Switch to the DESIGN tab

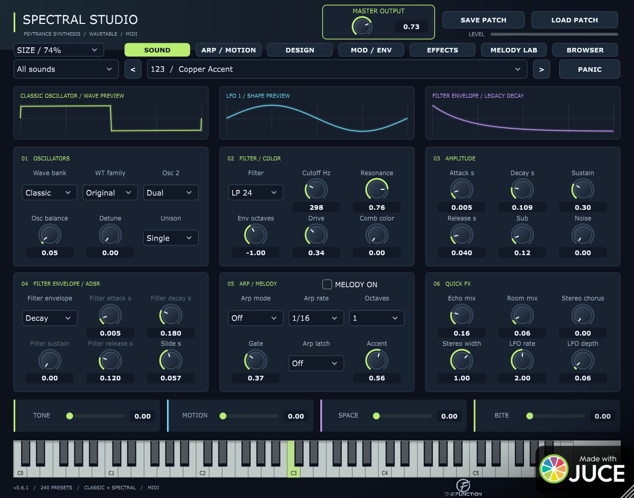300,50
